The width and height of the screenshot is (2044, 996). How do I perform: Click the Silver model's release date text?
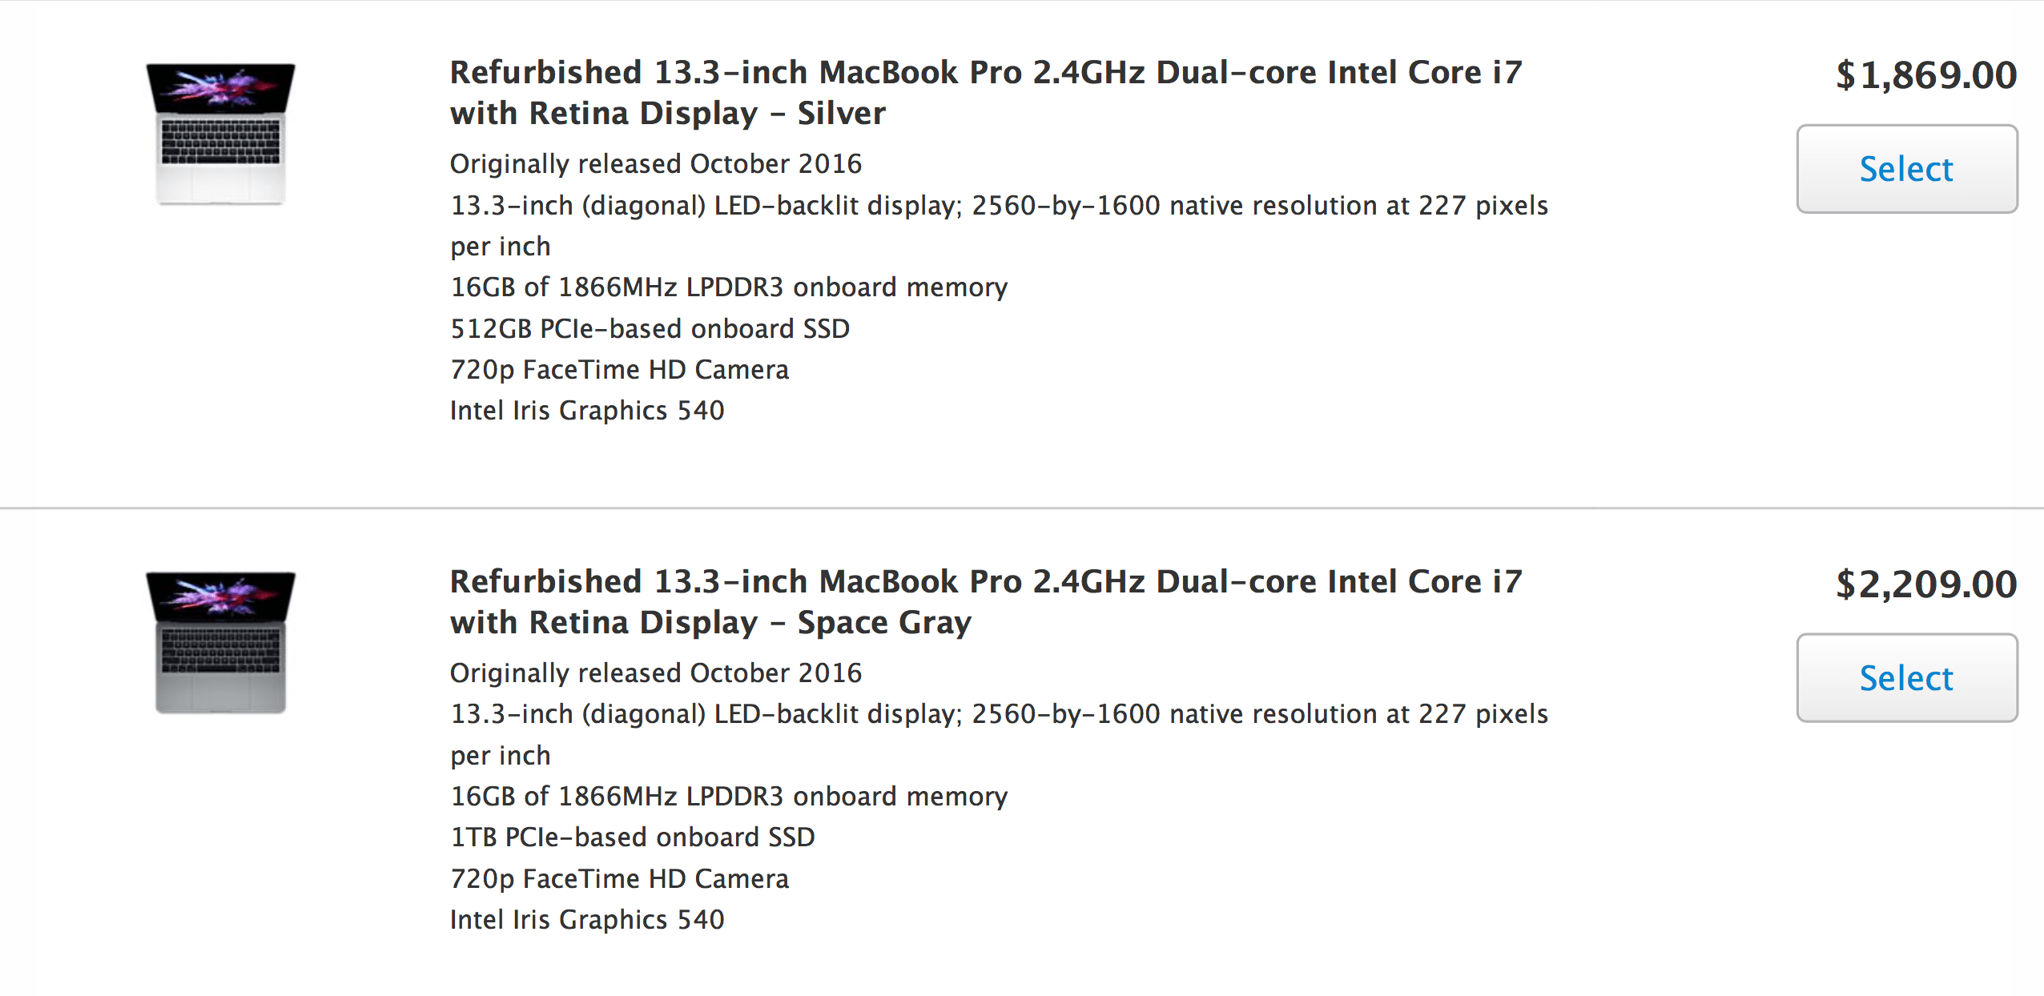655,164
